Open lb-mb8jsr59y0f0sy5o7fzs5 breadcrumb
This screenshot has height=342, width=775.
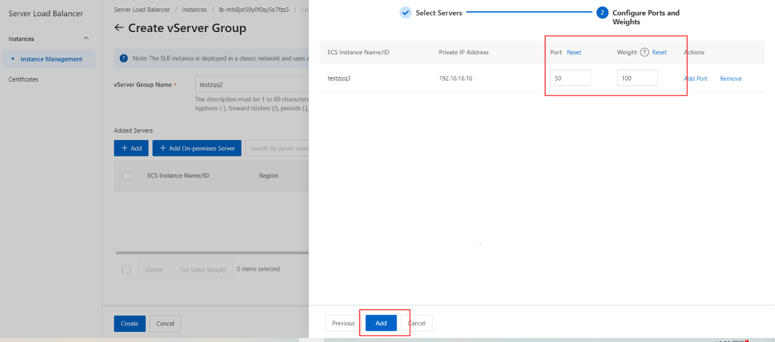pyautogui.click(x=254, y=10)
